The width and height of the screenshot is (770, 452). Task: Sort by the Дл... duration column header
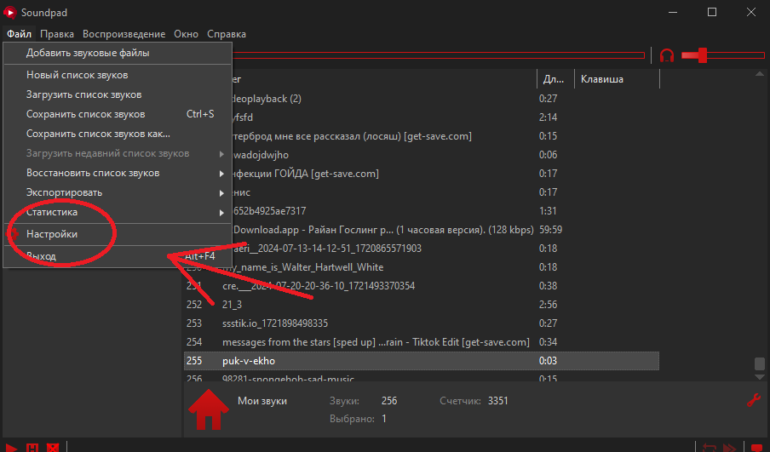(555, 79)
